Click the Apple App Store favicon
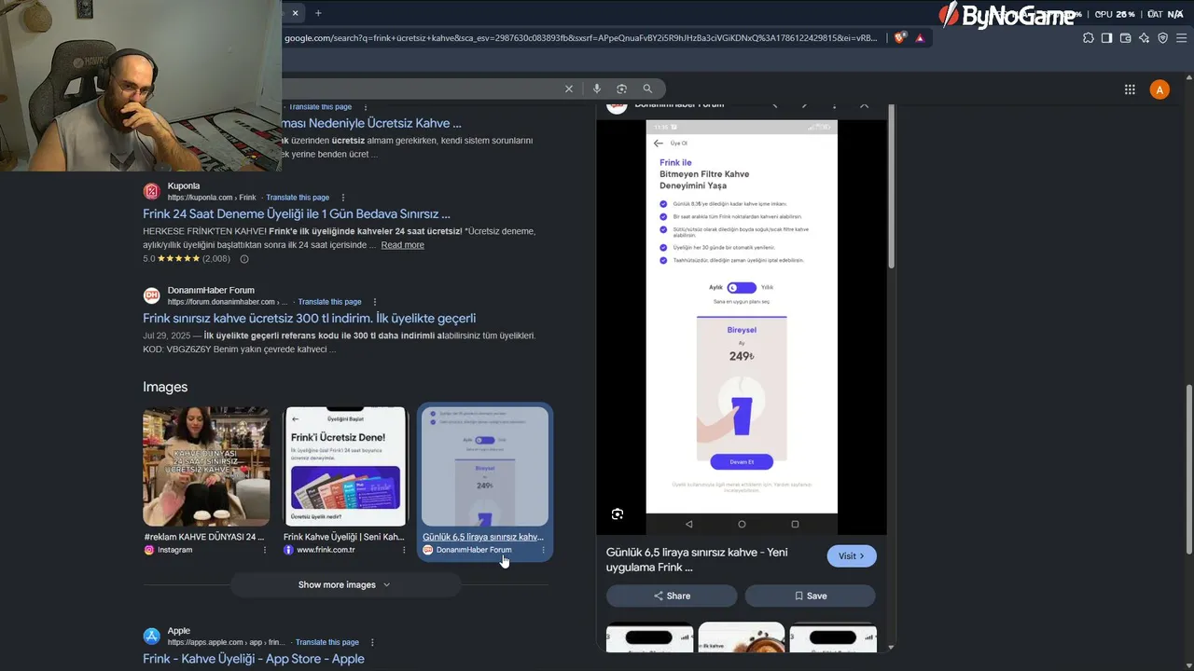This screenshot has width=1194, height=671. click(151, 637)
